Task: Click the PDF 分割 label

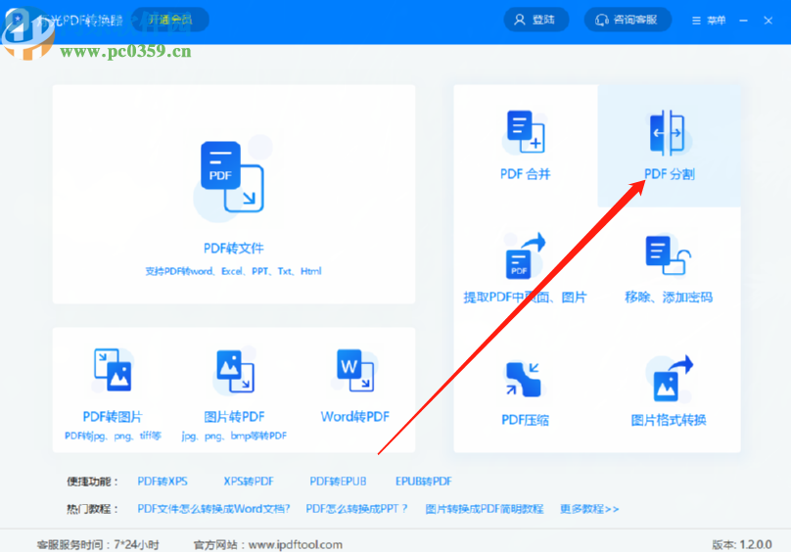Action: pyautogui.click(x=669, y=174)
